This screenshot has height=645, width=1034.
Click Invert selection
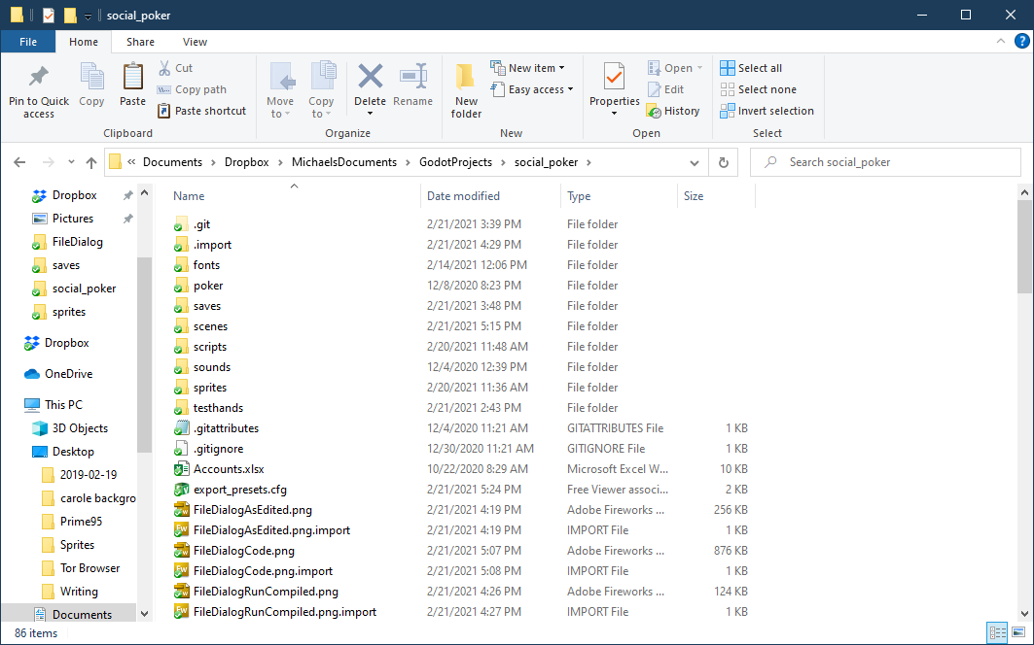tap(767, 110)
